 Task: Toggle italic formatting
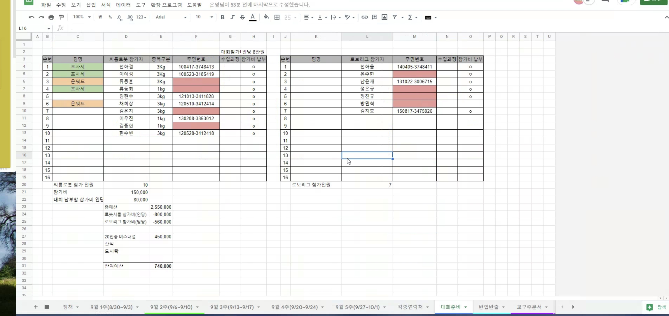point(232,17)
